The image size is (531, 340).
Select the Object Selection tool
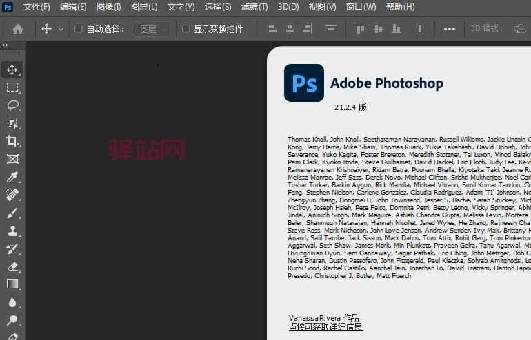12,123
